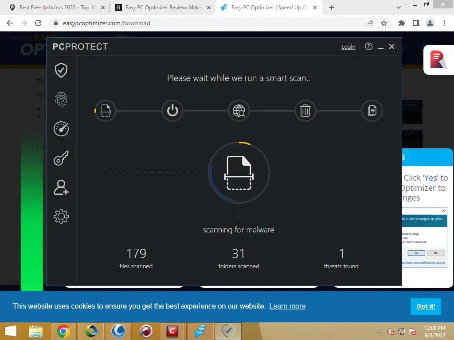
Task: Close the Best Free Antivirus tab
Action: pos(103,8)
